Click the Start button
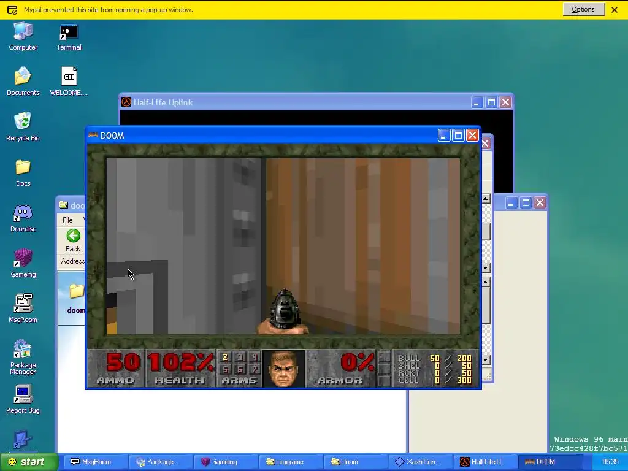Image resolution: width=628 pixels, height=471 pixels. pos(28,462)
